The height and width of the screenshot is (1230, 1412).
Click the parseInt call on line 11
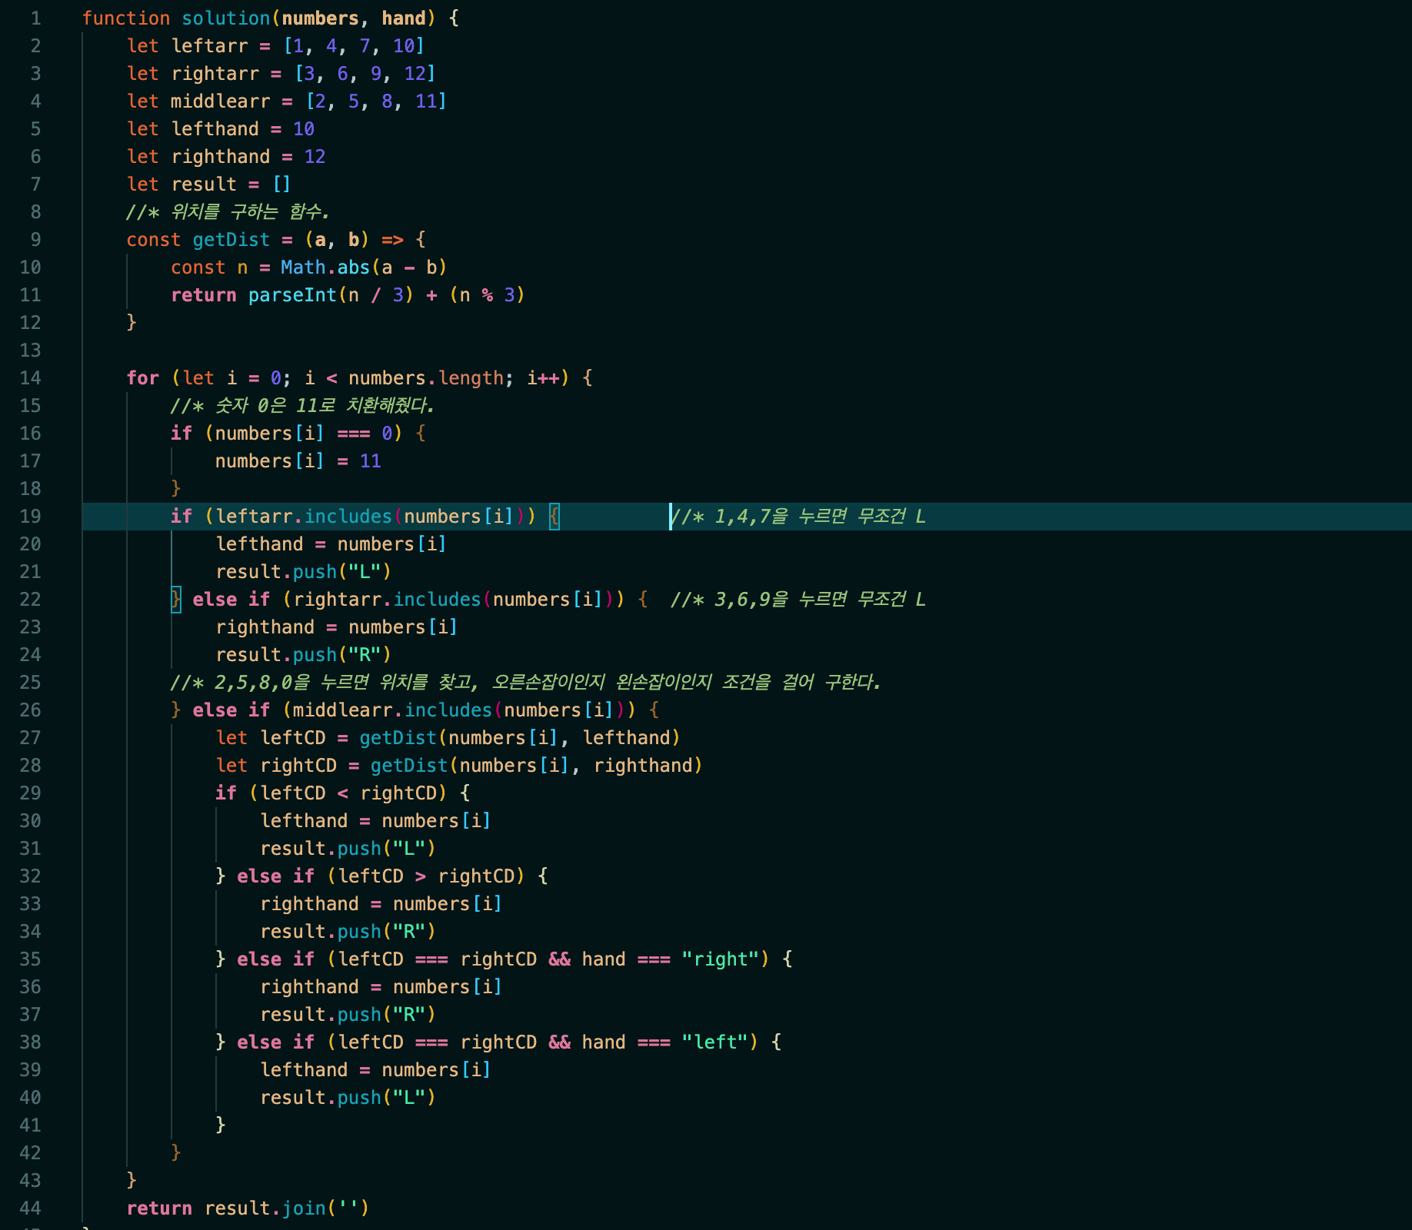[x=292, y=295]
